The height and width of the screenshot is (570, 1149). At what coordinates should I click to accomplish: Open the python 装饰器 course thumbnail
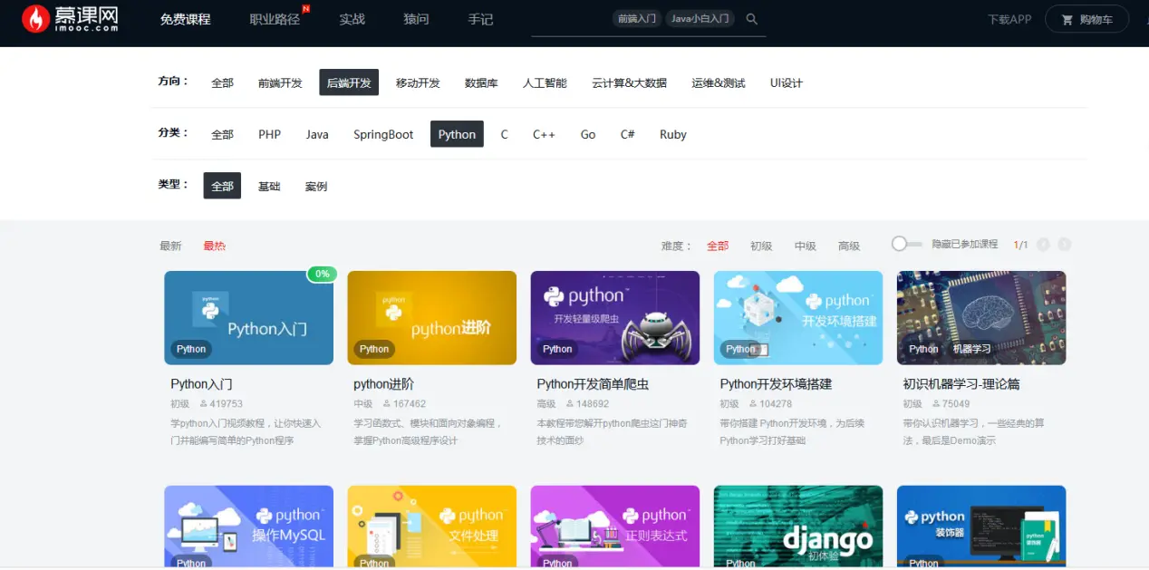pos(981,527)
